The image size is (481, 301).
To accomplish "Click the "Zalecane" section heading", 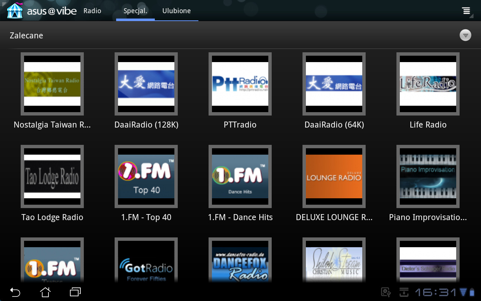I will tap(26, 36).
